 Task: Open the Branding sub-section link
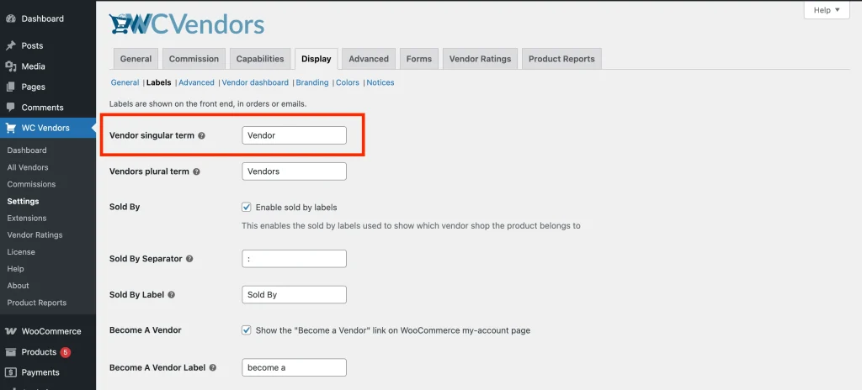(312, 82)
